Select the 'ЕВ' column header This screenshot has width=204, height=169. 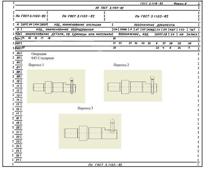[x=165, y=35]
